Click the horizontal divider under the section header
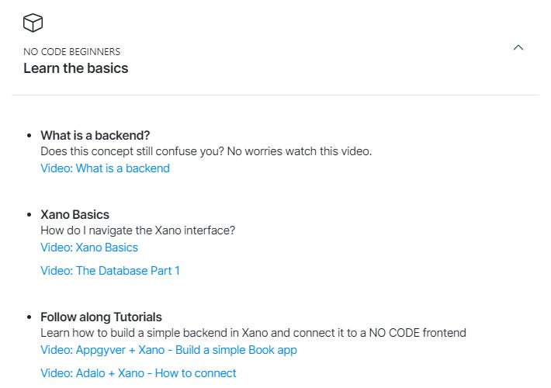Viewport: 551px width, 388px height. click(275, 95)
